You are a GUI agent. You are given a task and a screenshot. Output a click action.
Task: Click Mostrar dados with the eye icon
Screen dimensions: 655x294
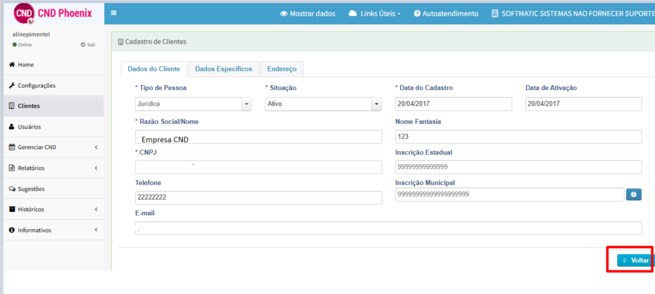click(308, 14)
